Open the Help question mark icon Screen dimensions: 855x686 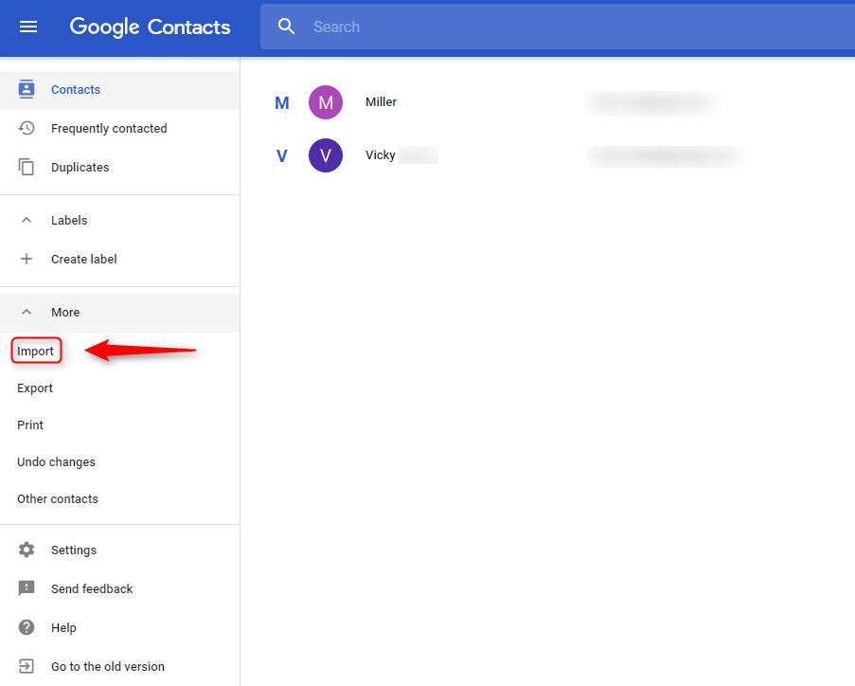point(27,627)
